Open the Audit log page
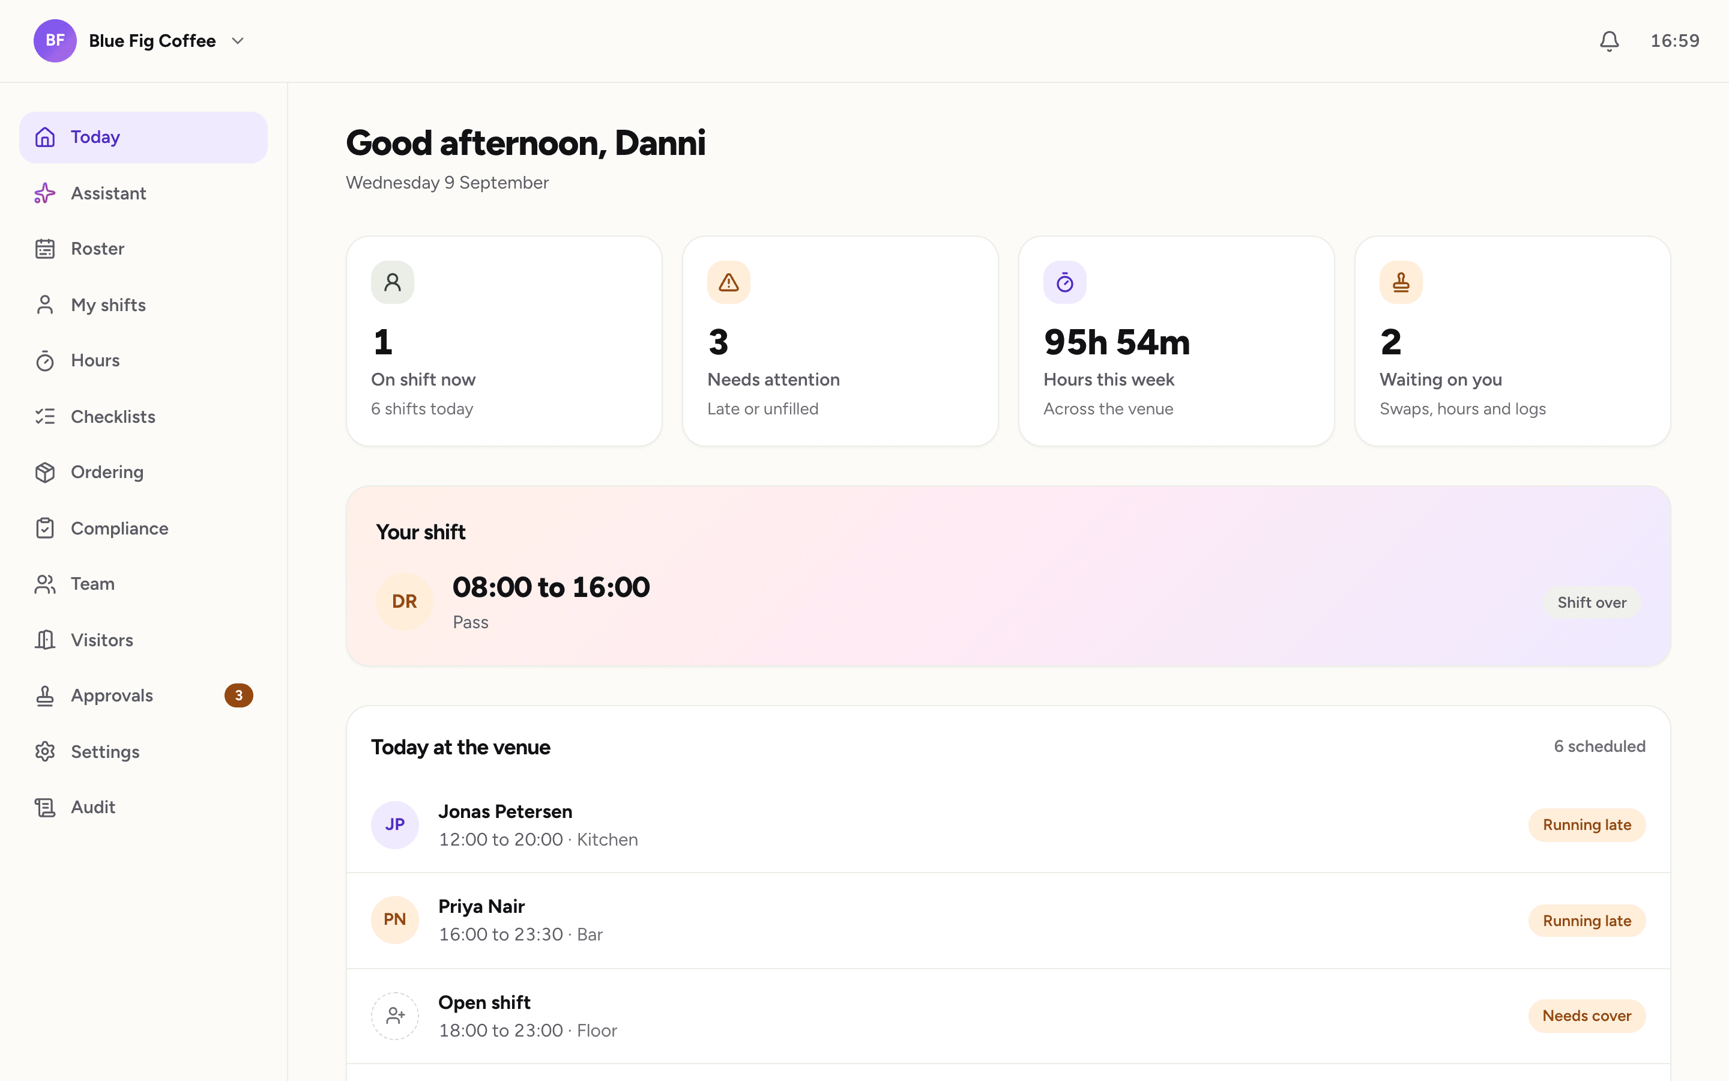 pos(143,807)
